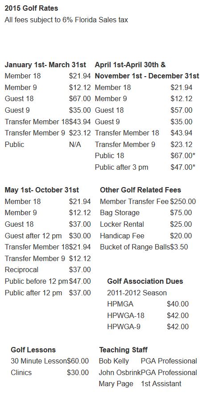
Task: Click the Reciprocal rate label
Action: (x=21, y=269)
